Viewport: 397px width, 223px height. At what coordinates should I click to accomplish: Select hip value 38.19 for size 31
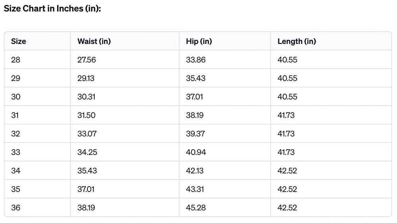click(195, 115)
